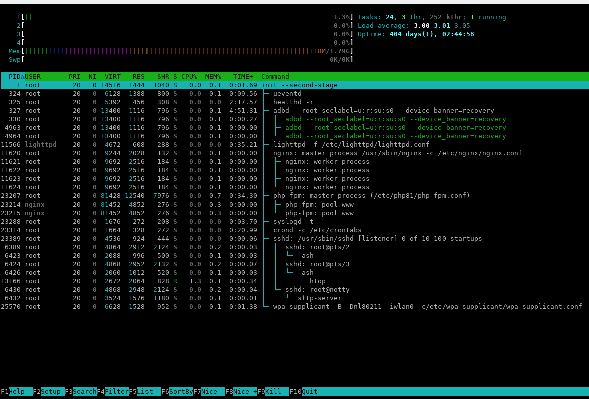Select the sshd root@pts/2 row
589x399 pixels.
click(x=294, y=247)
